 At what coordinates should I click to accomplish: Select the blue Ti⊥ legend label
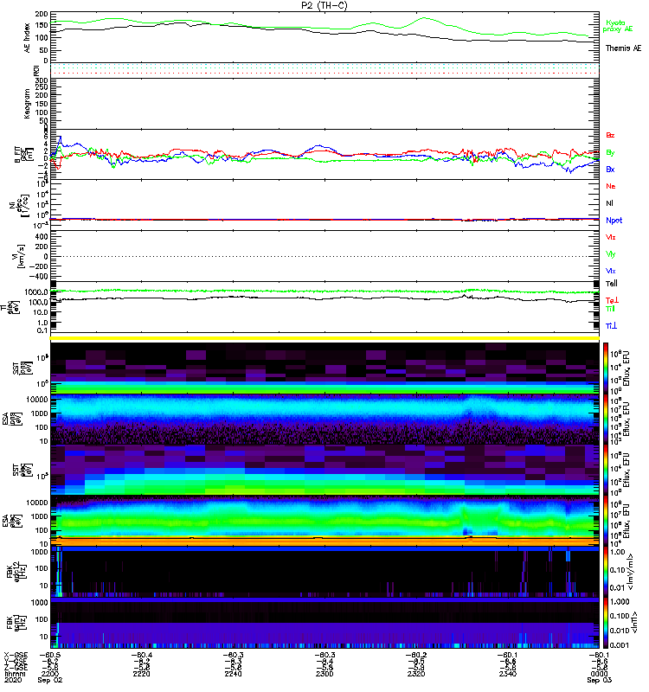click(611, 326)
